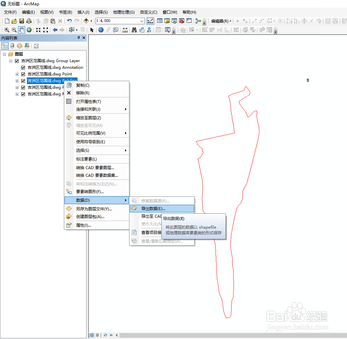Click the Go To XY icon
The image size is (347, 339).
tap(149, 30)
